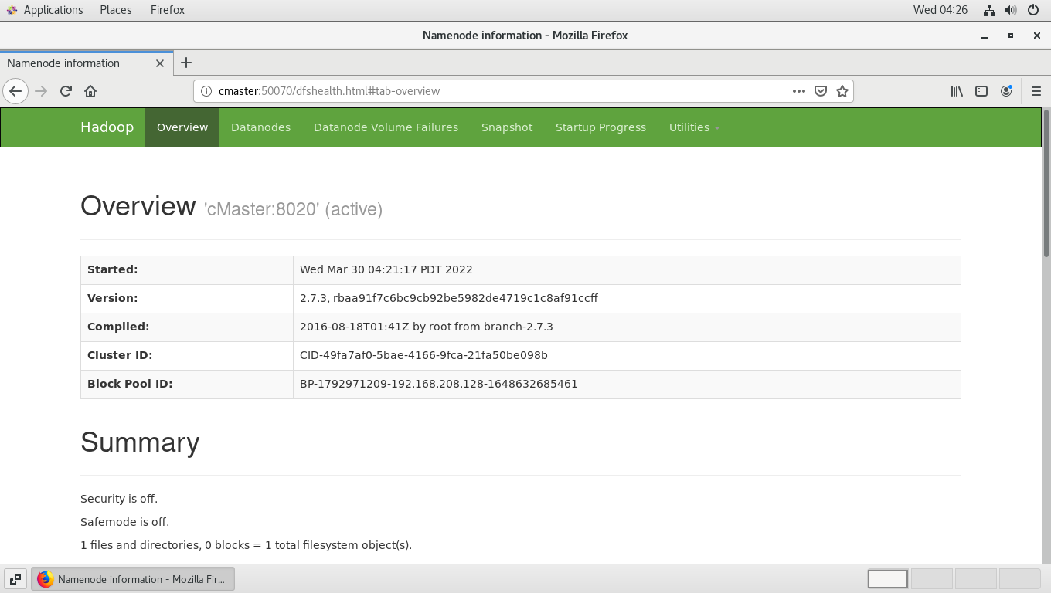Image resolution: width=1051 pixels, height=593 pixels.
Task: Go to Firefox Home page icon
Action: [90, 91]
